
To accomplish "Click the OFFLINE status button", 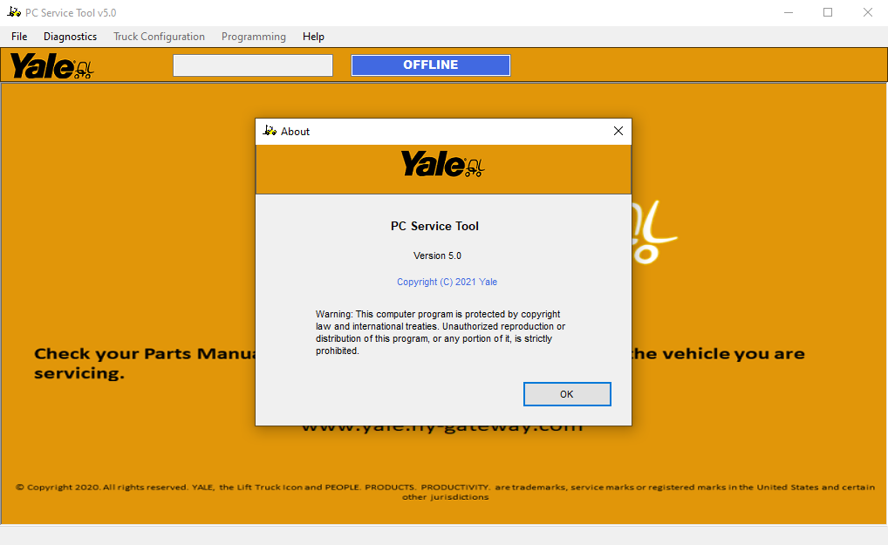I will pos(430,65).
